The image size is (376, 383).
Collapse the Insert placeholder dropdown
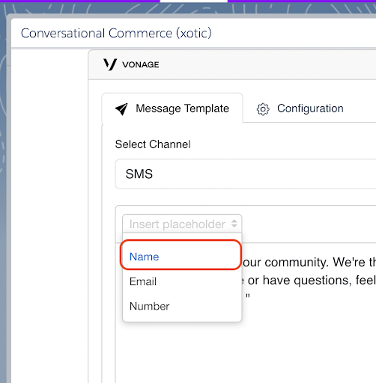[x=182, y=224]
